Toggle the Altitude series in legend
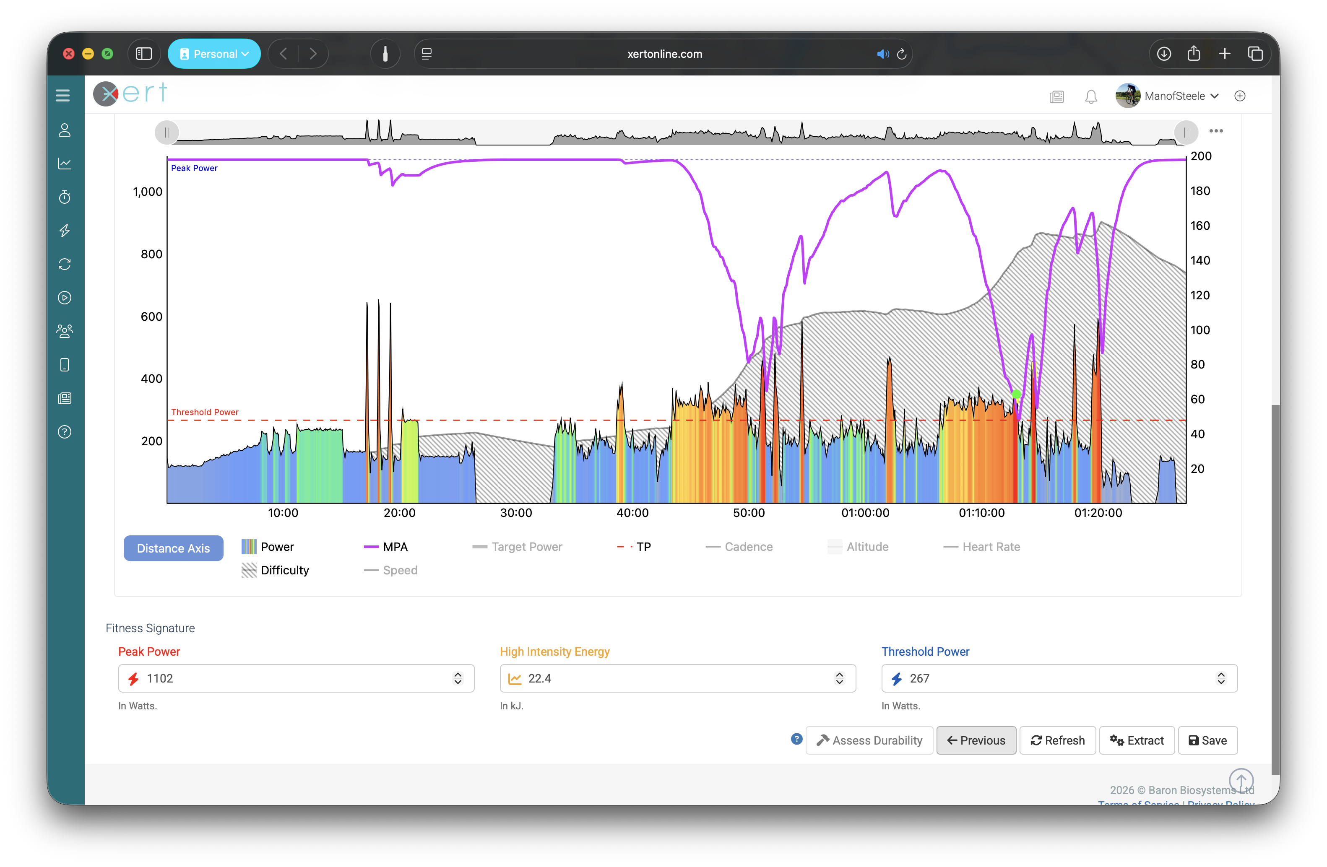Viewport: 1327px width, 867px height. click(x=858, y=547)
